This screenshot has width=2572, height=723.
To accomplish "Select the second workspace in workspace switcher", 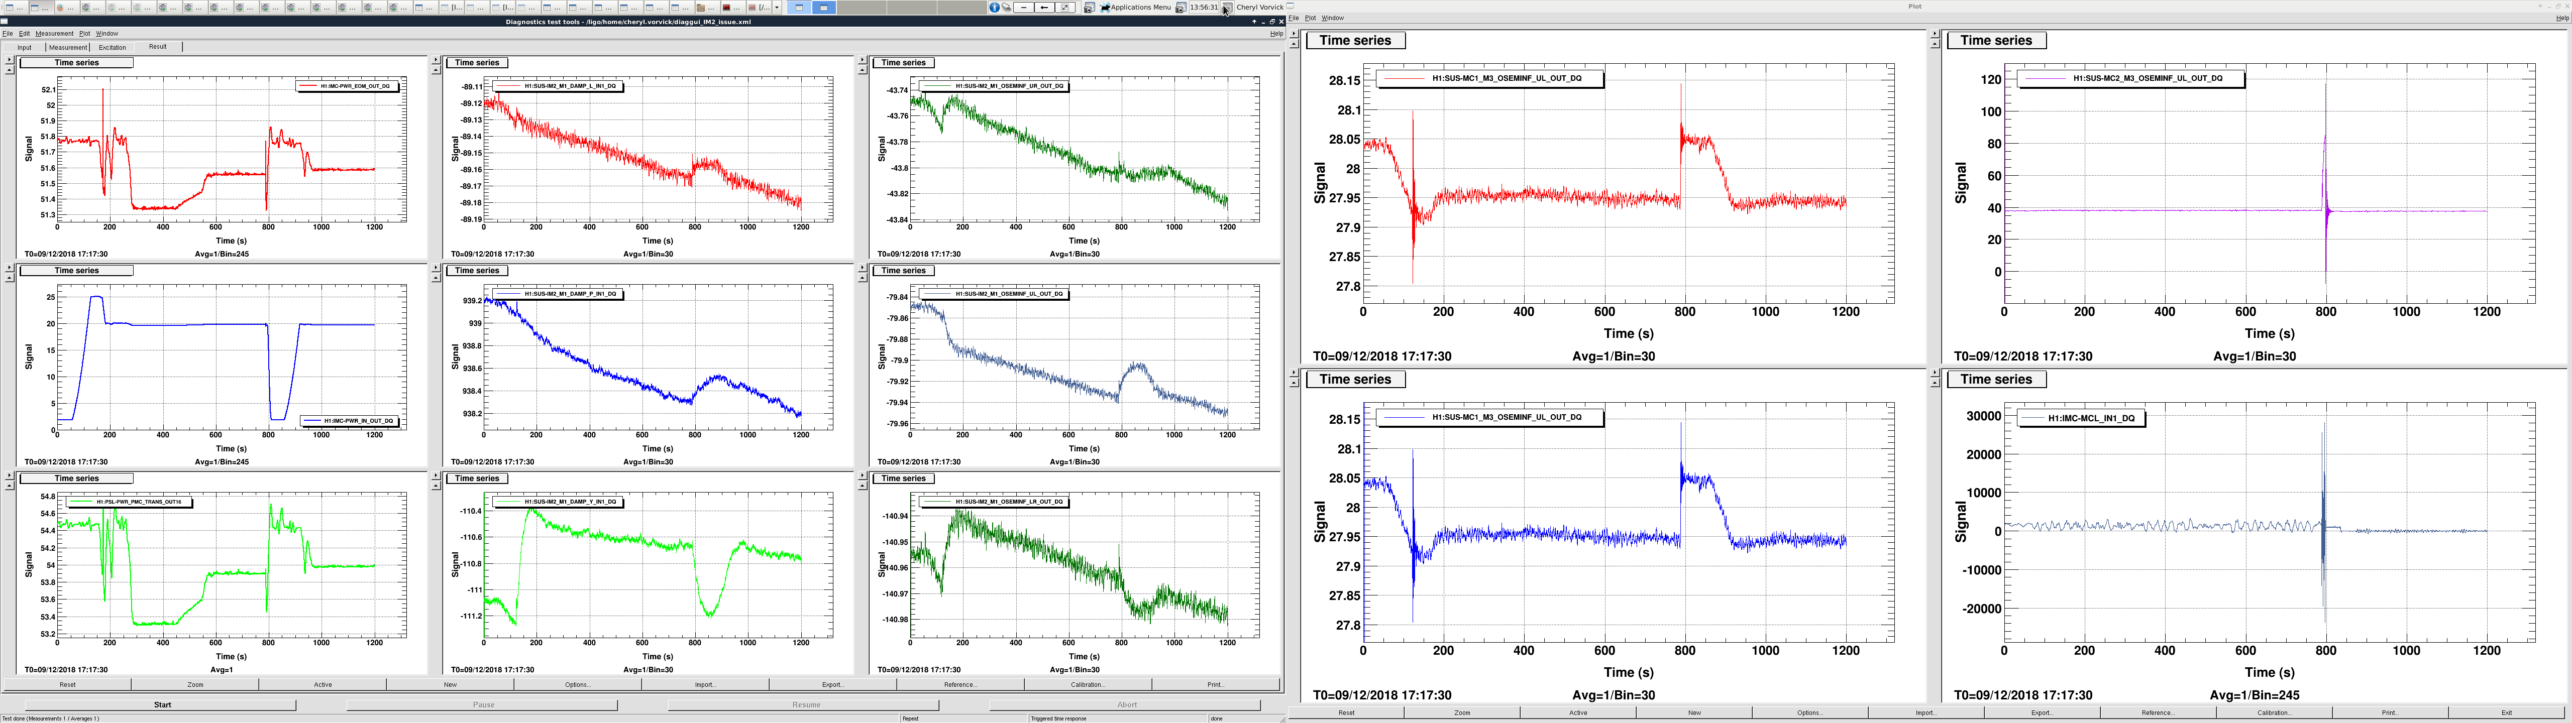I will click(824, 7).
